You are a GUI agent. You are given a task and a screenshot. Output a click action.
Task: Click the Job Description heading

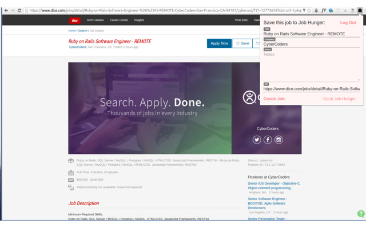83,203
